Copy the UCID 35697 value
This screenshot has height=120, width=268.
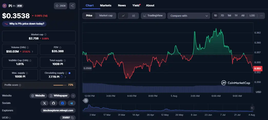(x=72, y=118)
